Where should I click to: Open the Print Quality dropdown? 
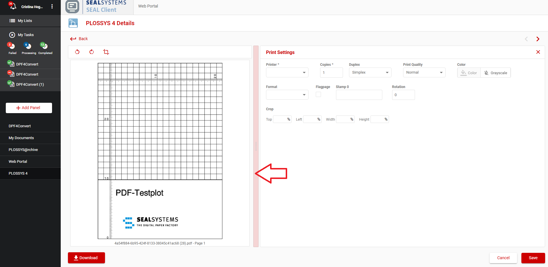point(424,72)
